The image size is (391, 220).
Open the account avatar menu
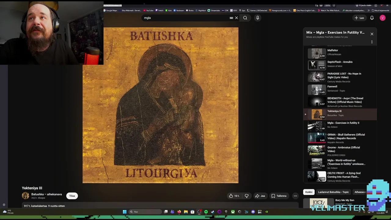pos(382,18)
